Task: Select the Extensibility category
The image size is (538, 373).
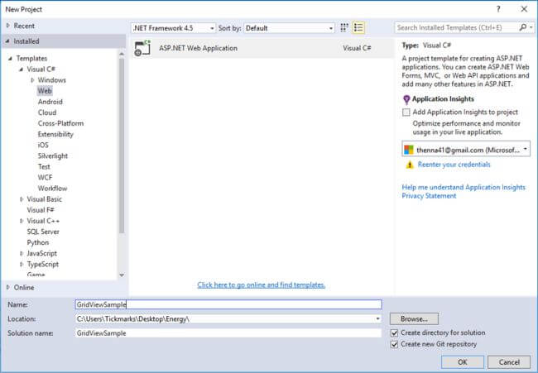Action: point(55,134)
